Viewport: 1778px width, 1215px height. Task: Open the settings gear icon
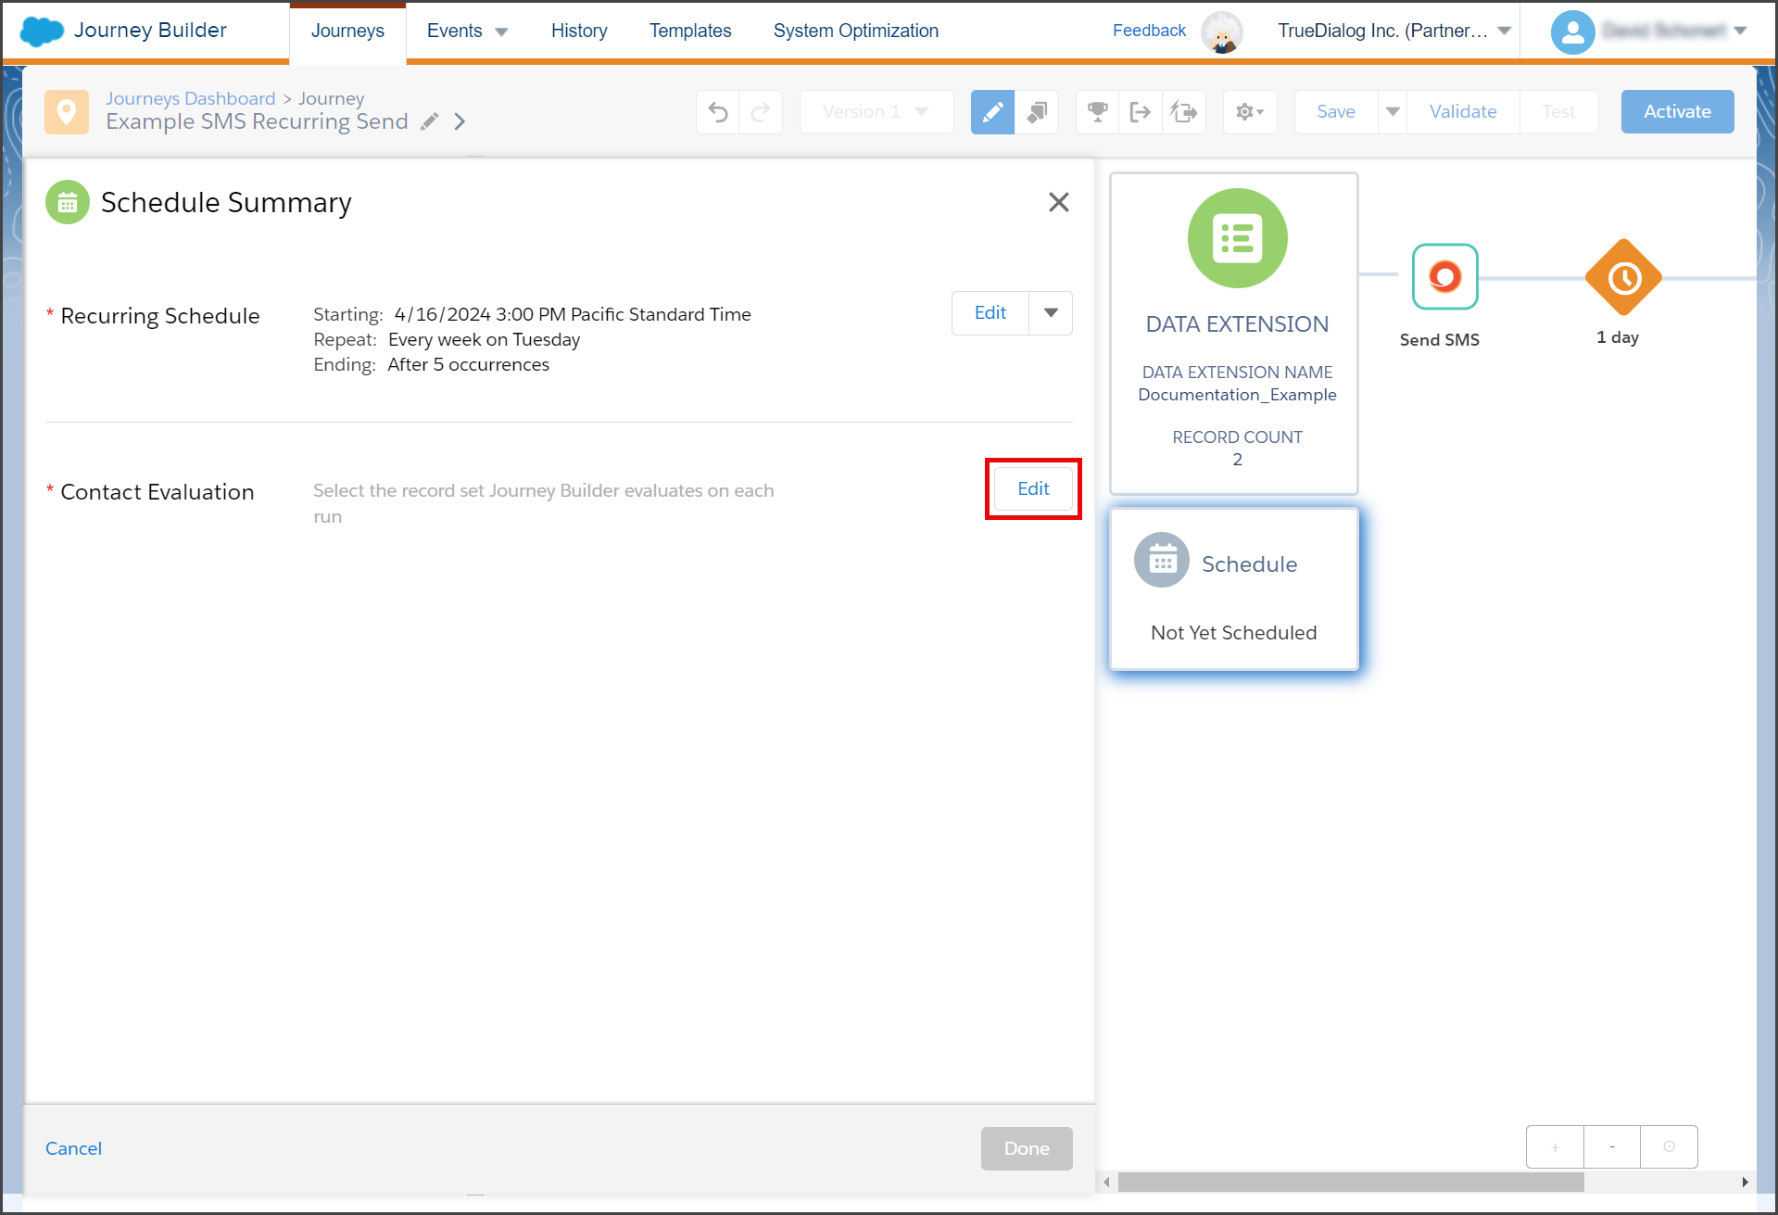1250,112
